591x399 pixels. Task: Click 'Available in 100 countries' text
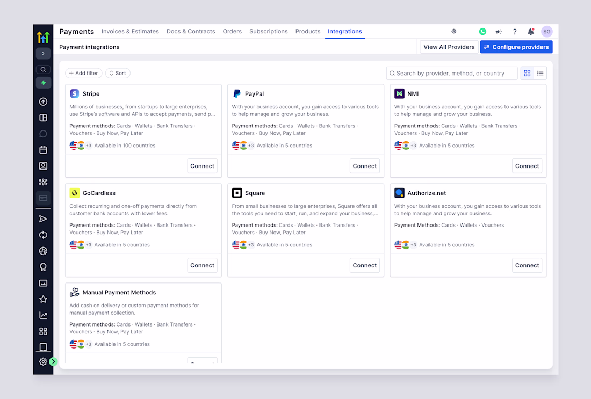click(125, 146)
